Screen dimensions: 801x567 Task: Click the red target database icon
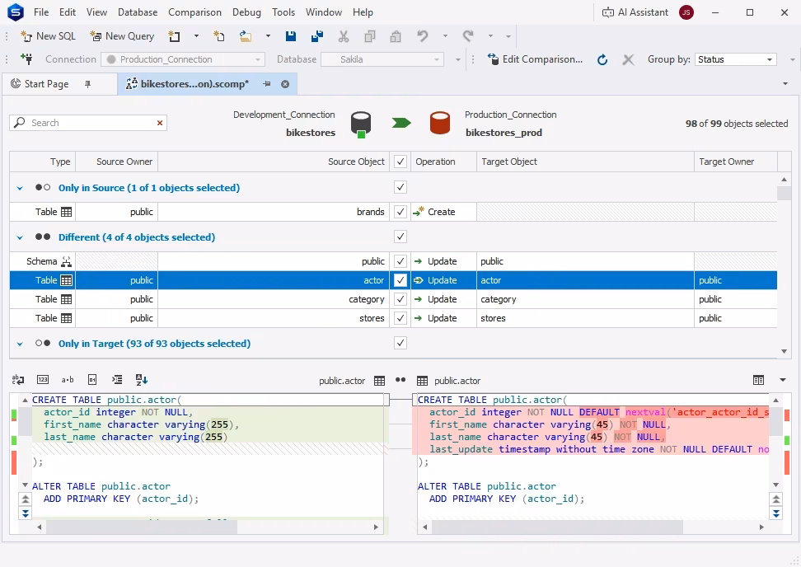click(x=440, y=123)
